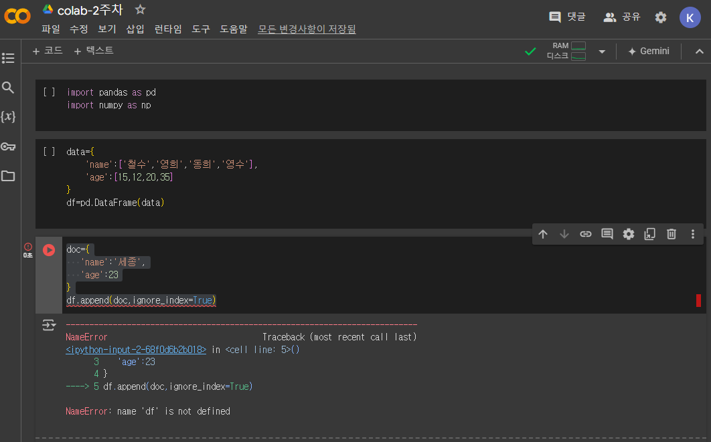Screen dimensions: 711x442
Task: Copy link to the cell
Action: 585,234
